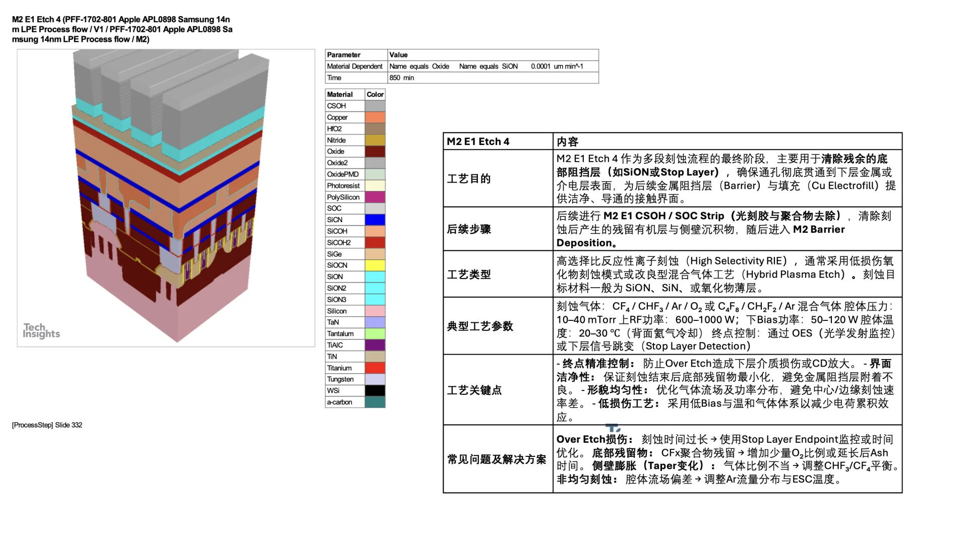The width and height of the screenshot is (968, 544).
Task: Select the TiAlC purple swatch
Action: [375, 345]
